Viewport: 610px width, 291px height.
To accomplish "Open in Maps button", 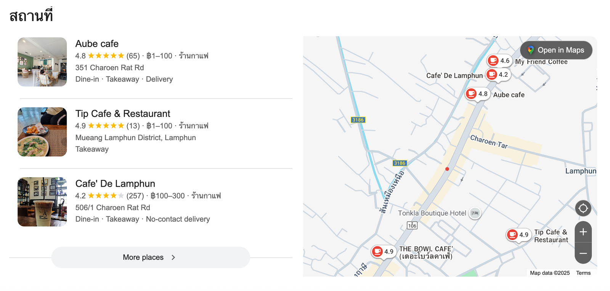I will point(556,50).
